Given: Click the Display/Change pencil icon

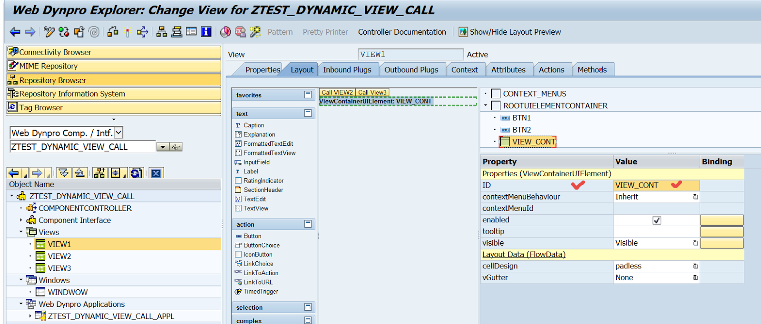Looking at the screenshot, I should [49, 32].
